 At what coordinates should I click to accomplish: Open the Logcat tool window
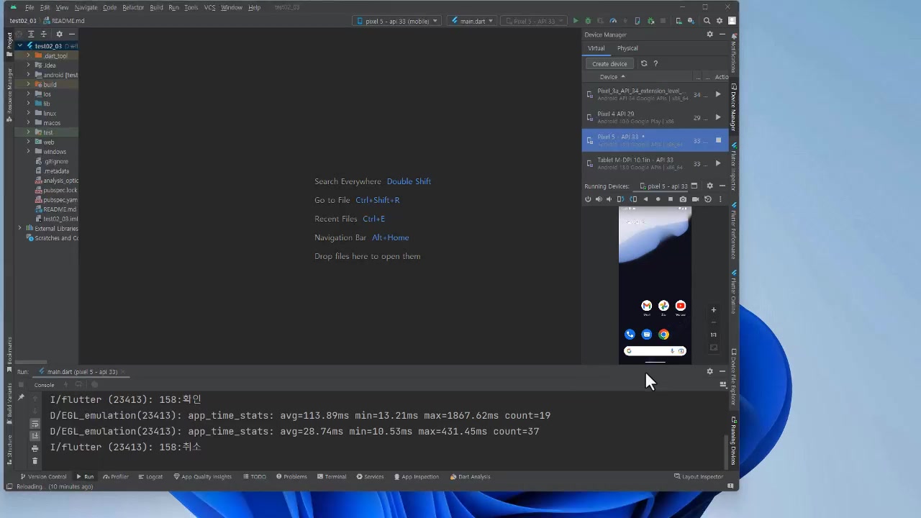150,476
